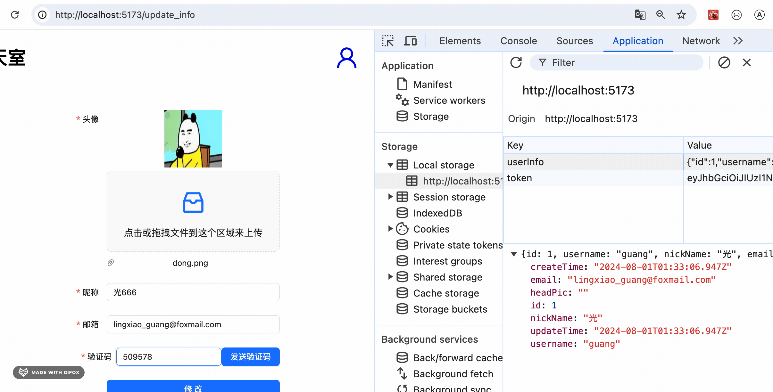Expand the Cookies tree node

pos(390,229)
